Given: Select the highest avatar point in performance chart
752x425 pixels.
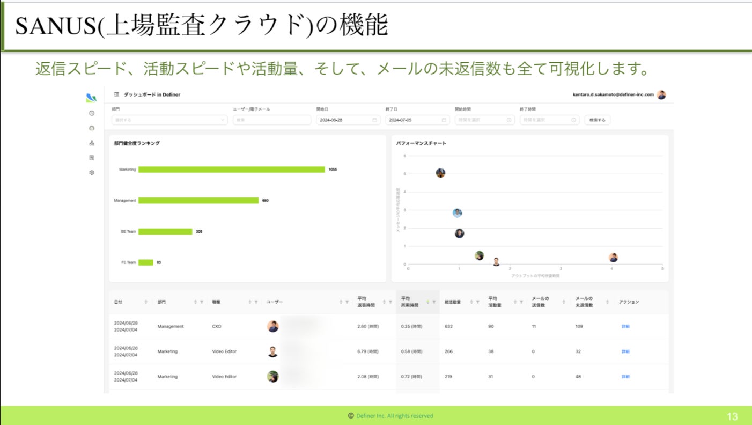Looking at the screenshot, I should click(440, 173).
